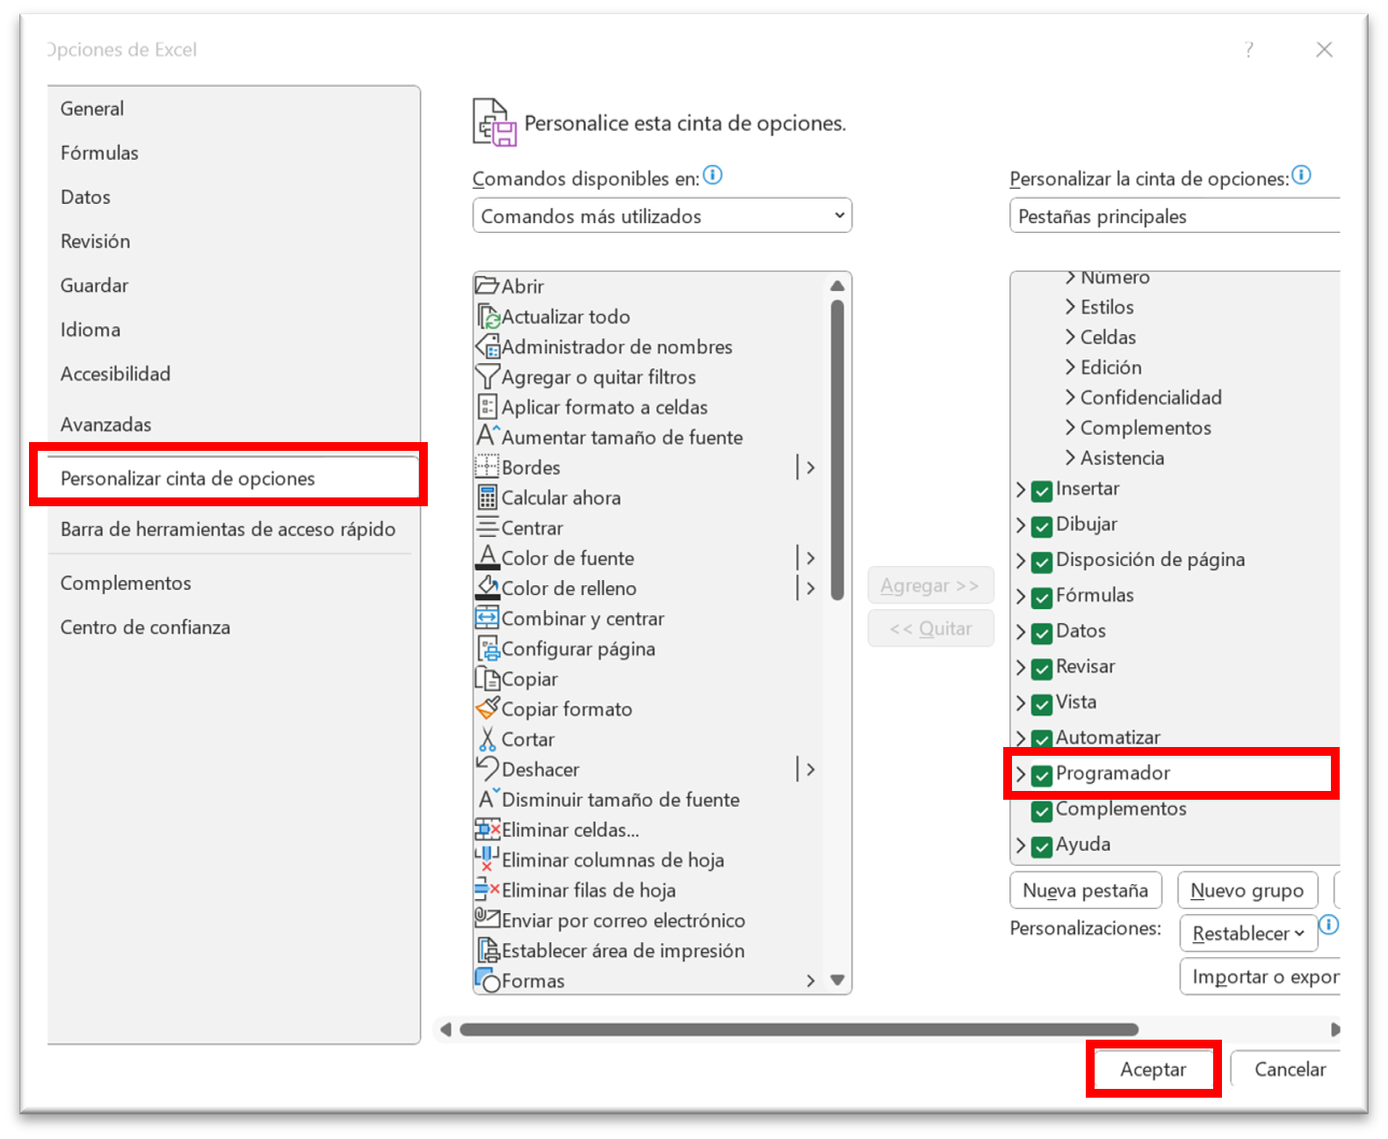Click the command list vertical scrollbar thumb
This screenshot has width=1388, height=1139.
[x=837, y=450]
